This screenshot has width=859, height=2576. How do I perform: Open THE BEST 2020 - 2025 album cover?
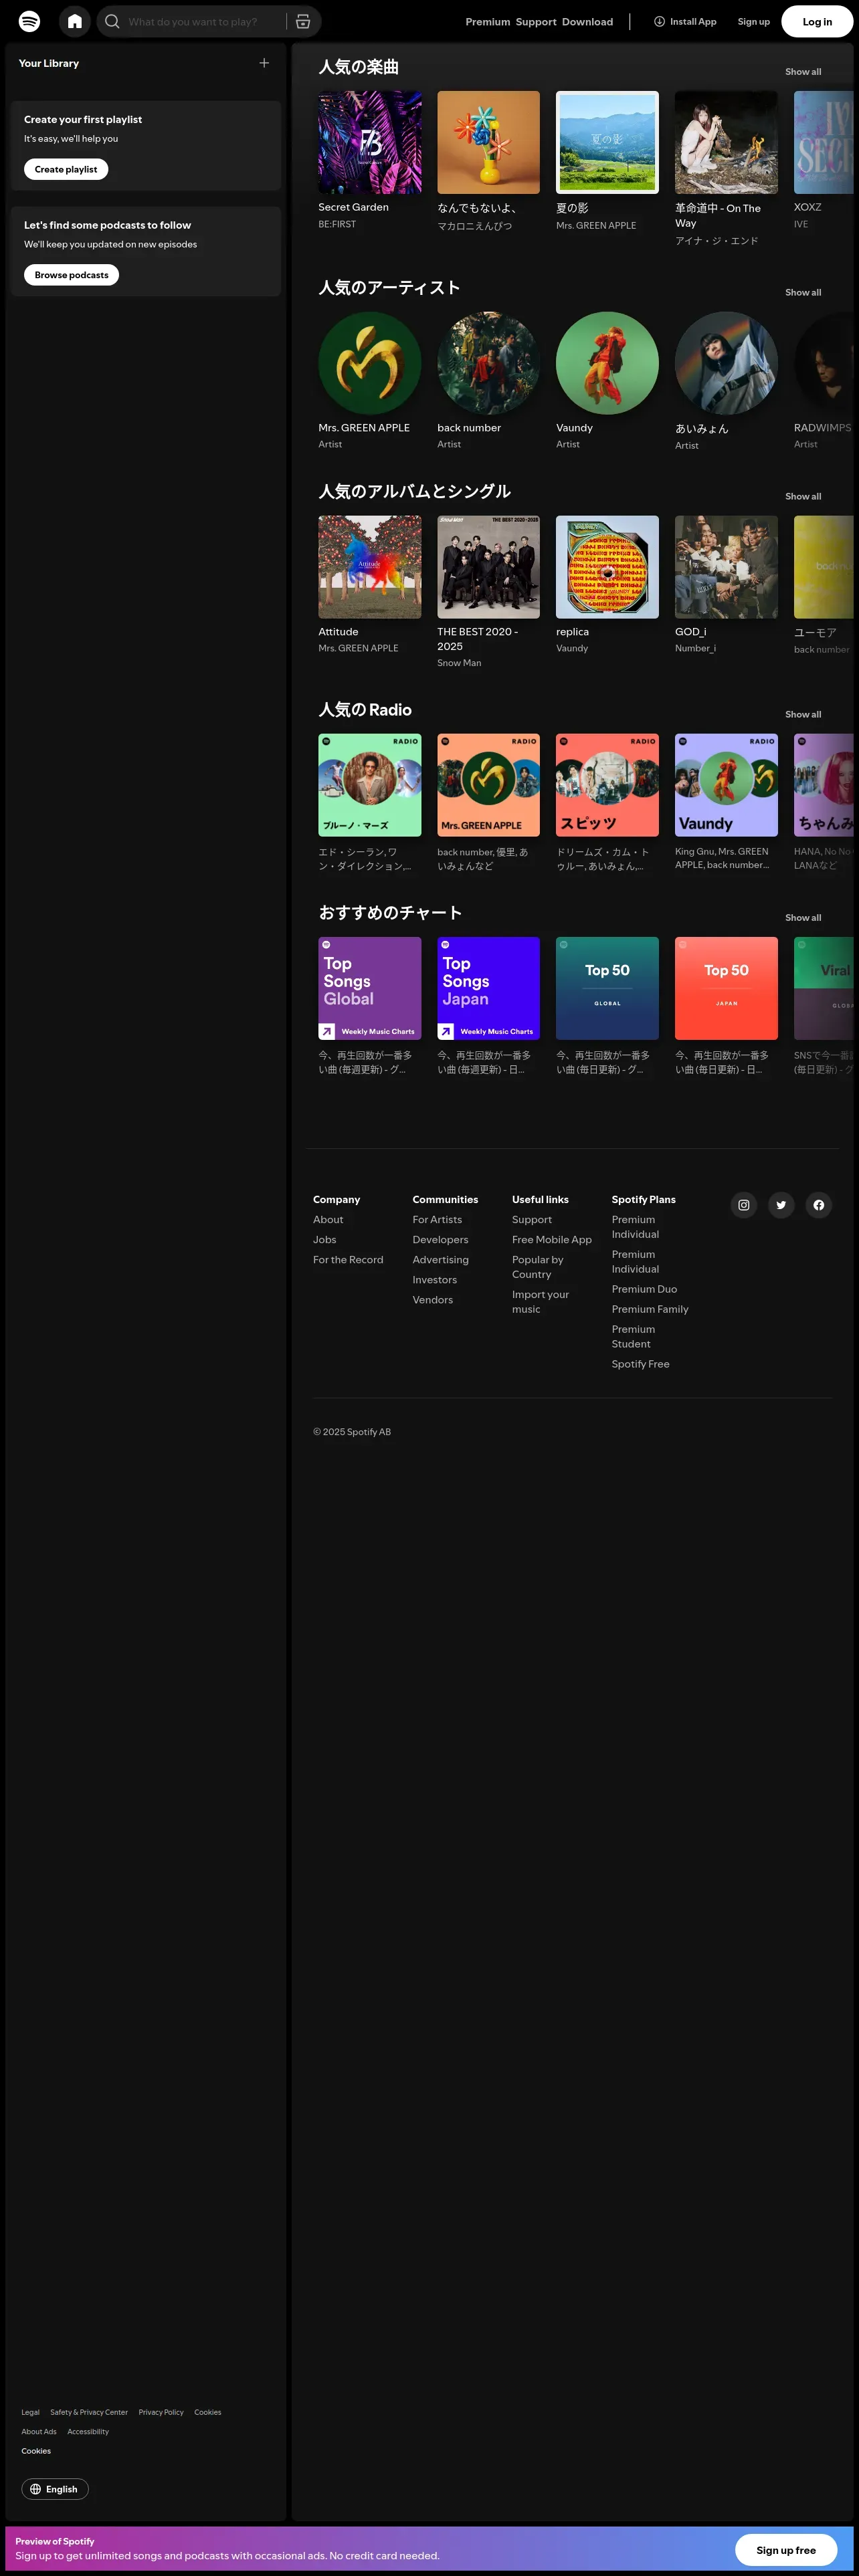[489, 567]
